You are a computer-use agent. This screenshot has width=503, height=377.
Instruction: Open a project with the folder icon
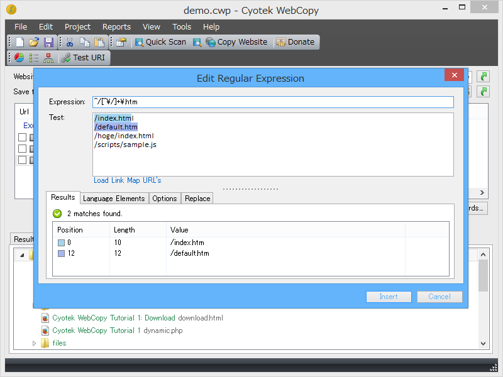tap(34, 42)
